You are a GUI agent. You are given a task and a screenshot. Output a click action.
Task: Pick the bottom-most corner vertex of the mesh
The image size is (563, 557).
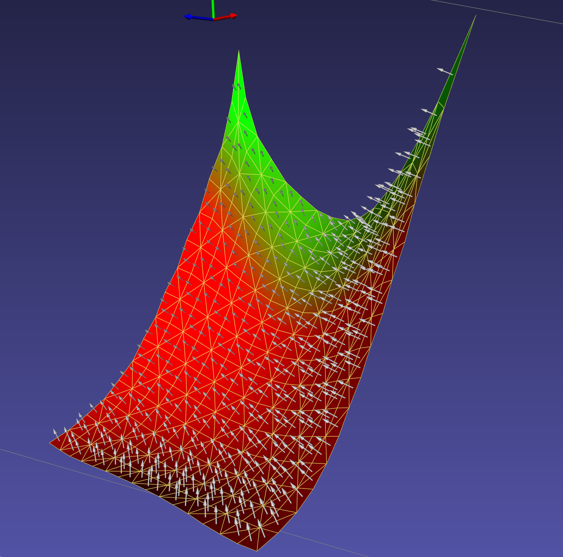pos(257,551)
